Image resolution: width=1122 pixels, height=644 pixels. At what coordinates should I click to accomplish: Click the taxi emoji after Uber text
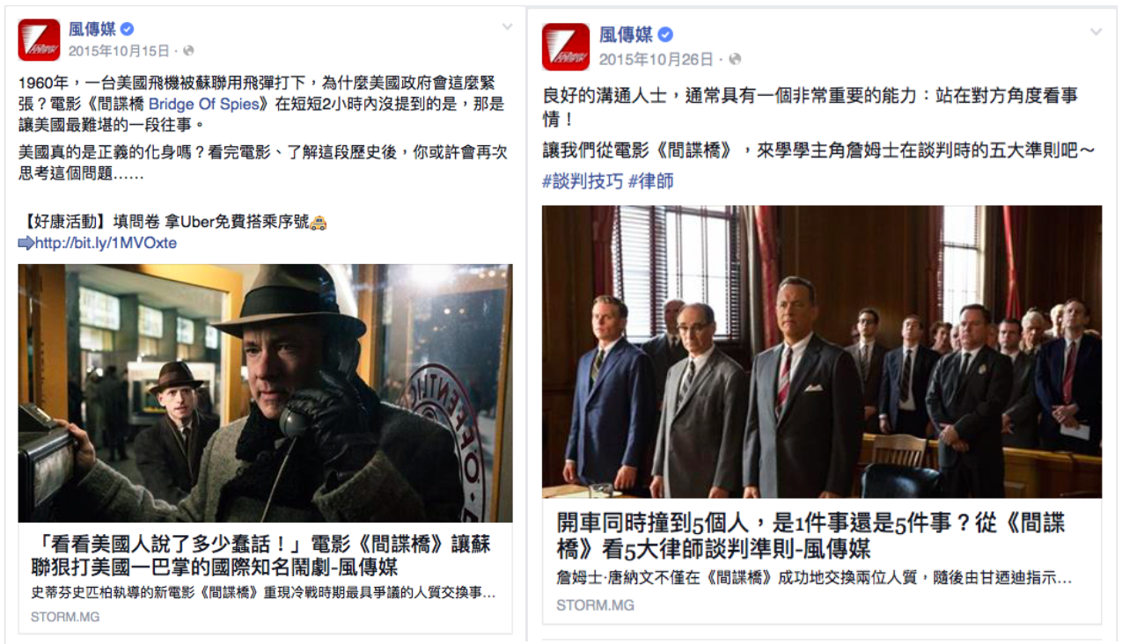tap(319, 223)
